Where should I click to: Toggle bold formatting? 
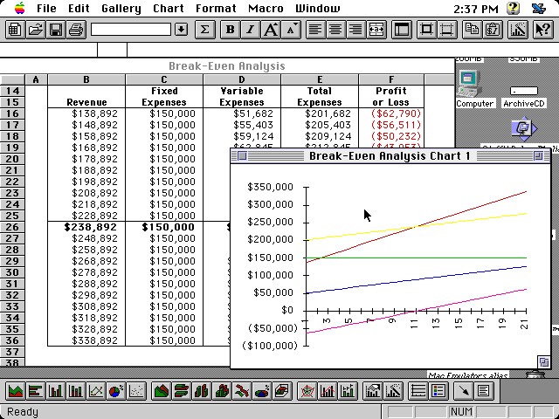230,30
